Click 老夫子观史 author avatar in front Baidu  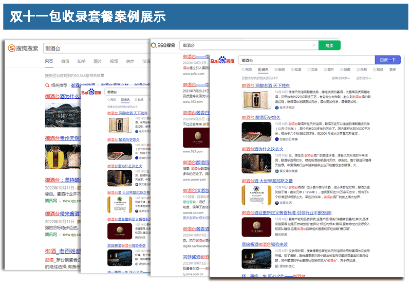click(276, 108)
